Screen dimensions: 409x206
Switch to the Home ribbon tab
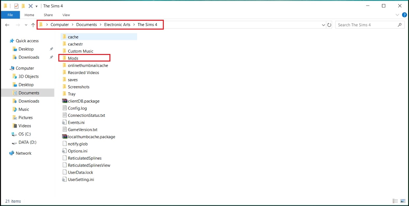click(x=29, y=15)
